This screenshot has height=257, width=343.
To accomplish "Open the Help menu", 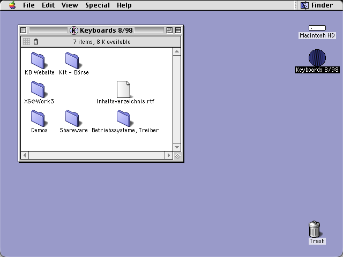I will click(x=124, y=5).
